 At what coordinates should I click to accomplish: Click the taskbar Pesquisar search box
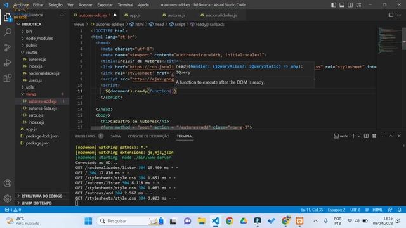click(131, 221)
